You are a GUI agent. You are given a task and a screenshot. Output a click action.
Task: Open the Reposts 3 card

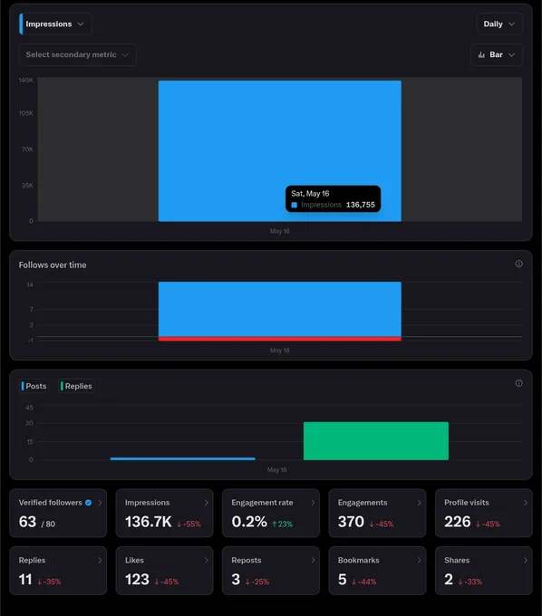[x=271, y=571]
